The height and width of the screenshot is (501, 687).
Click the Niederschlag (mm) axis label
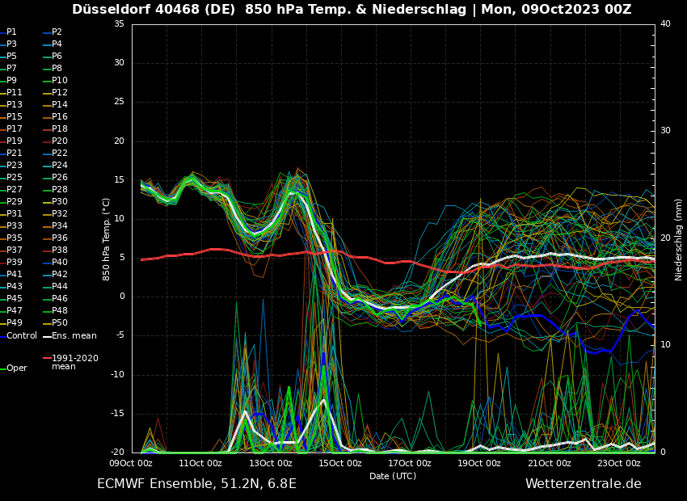(x=679, y=239)
